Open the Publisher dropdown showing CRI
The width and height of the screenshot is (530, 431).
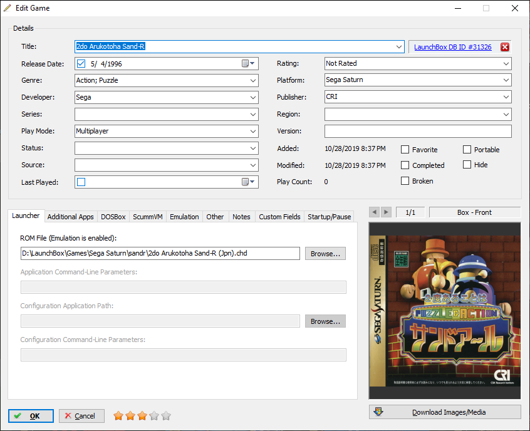click(506, 97)
